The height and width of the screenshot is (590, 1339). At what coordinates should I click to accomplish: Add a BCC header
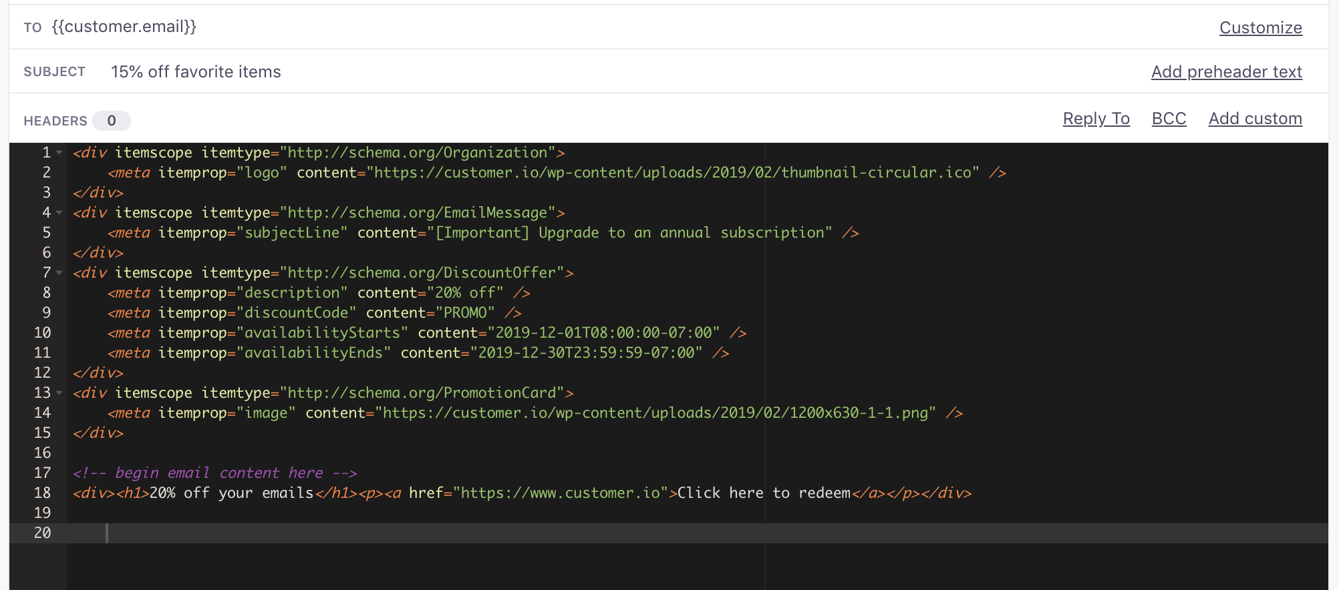tap(1169, 119)
